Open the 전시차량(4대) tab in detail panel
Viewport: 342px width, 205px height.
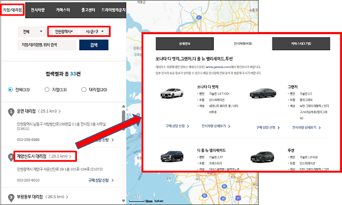point(243,44)
